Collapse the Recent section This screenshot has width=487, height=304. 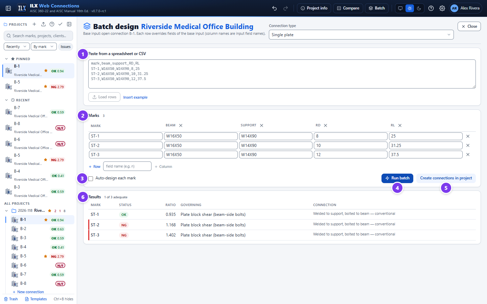coord(6,100)
